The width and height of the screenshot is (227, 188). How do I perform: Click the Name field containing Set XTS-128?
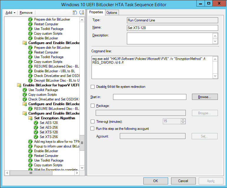(173, 28)
